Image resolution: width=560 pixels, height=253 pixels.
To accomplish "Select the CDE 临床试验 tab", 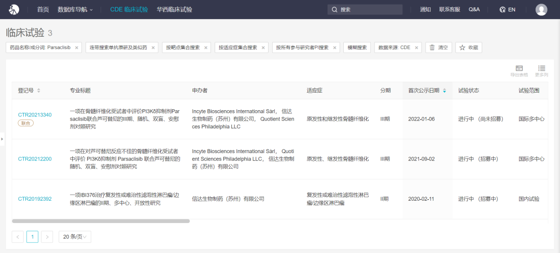I will coord(129,10).
